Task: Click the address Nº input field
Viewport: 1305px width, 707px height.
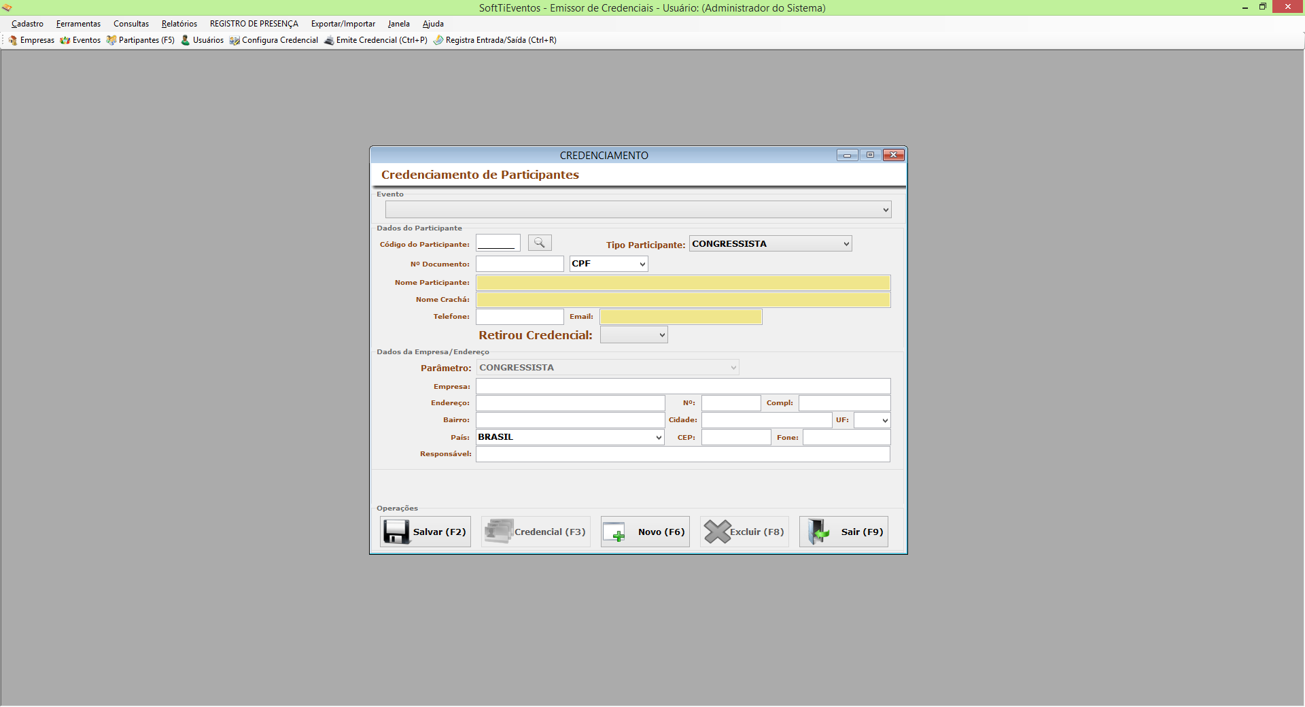Action: (731, 403)
